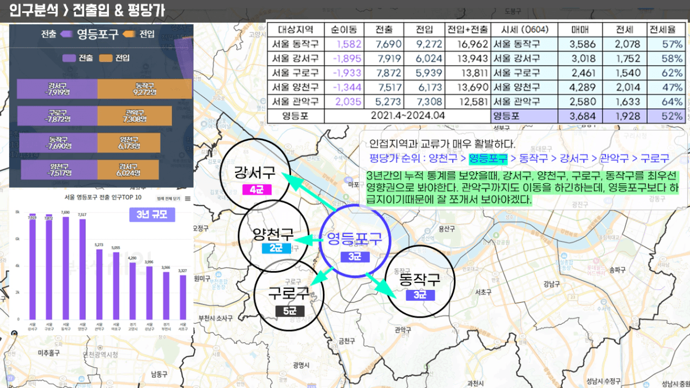This screenshot has width=690, height=388.
Task: Click the 서울 서초구 3,327 chart bar
Action: 183,297
